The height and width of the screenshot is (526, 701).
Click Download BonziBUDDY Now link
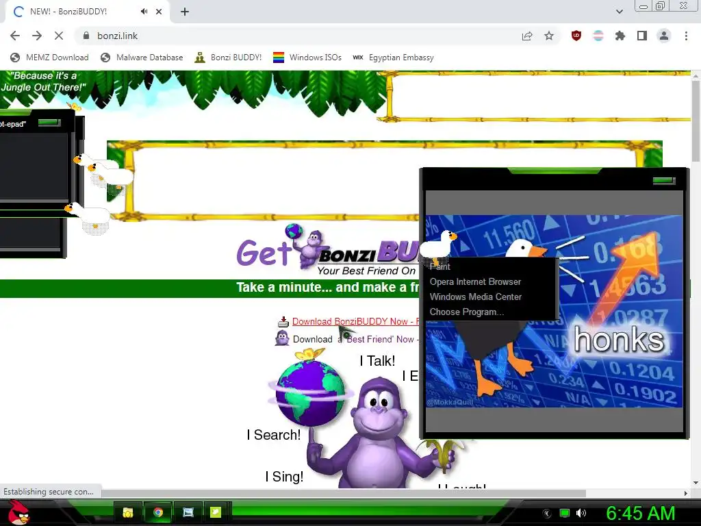(x=355, y=322)
